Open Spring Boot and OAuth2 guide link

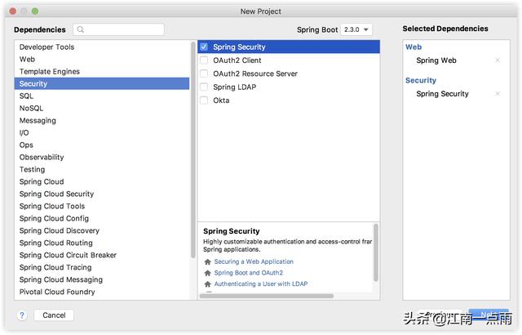[248, 273]
